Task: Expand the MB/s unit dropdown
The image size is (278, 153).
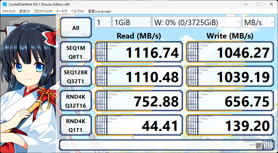Action: point(258,22)
